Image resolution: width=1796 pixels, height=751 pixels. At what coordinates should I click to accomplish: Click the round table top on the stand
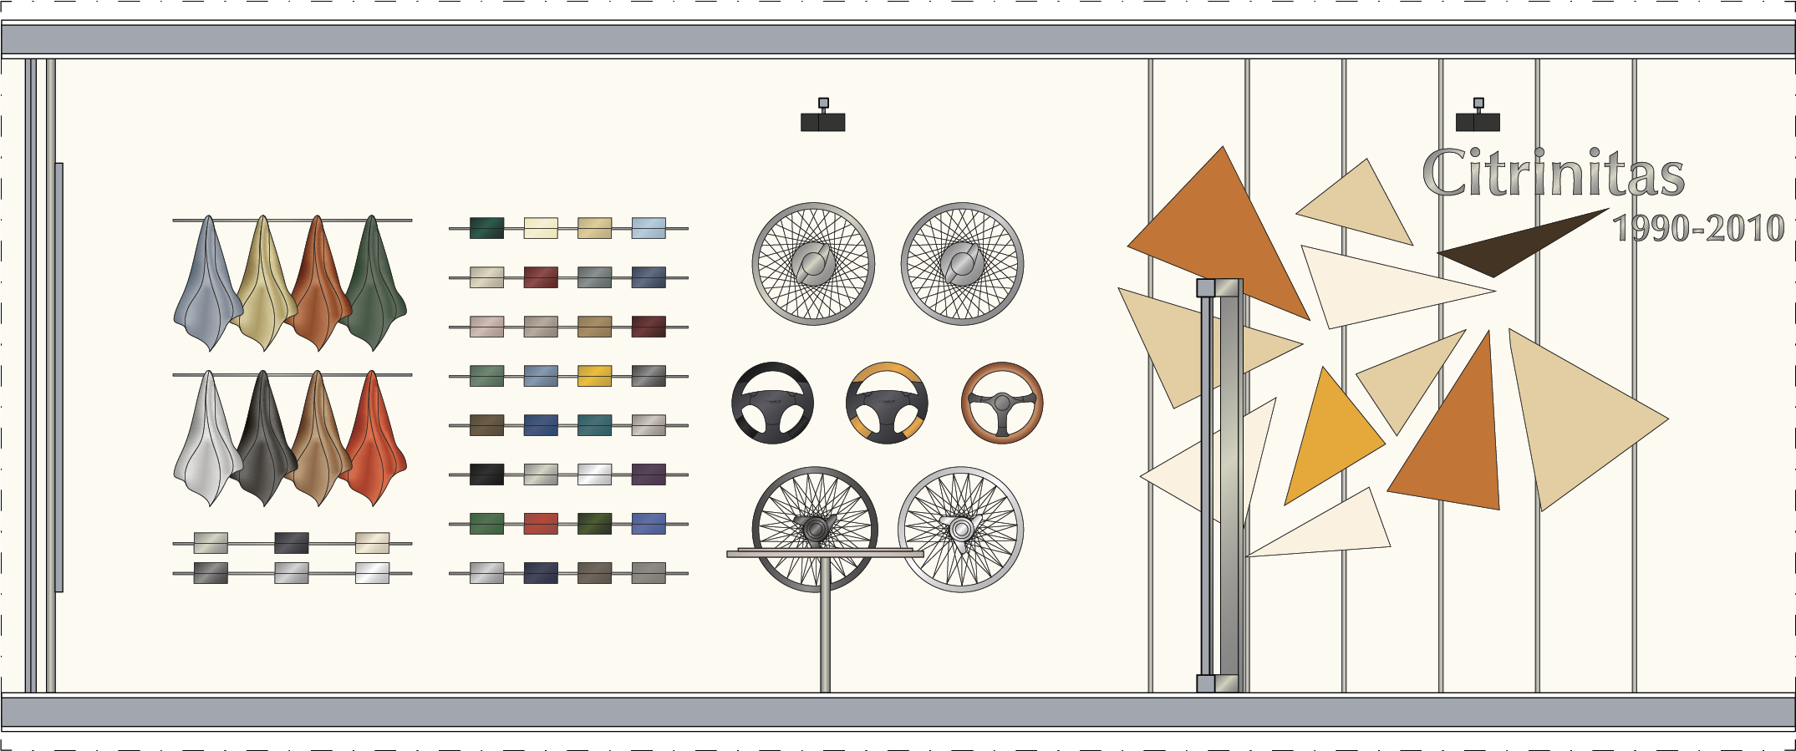pyautogui.click(x=825, y=553)
